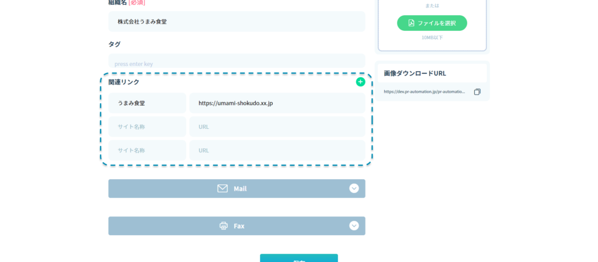Focus the 組織名 field containing 株式会社うまみ食堂
Screen dimensions: 598x262
[x=237, y=22]
